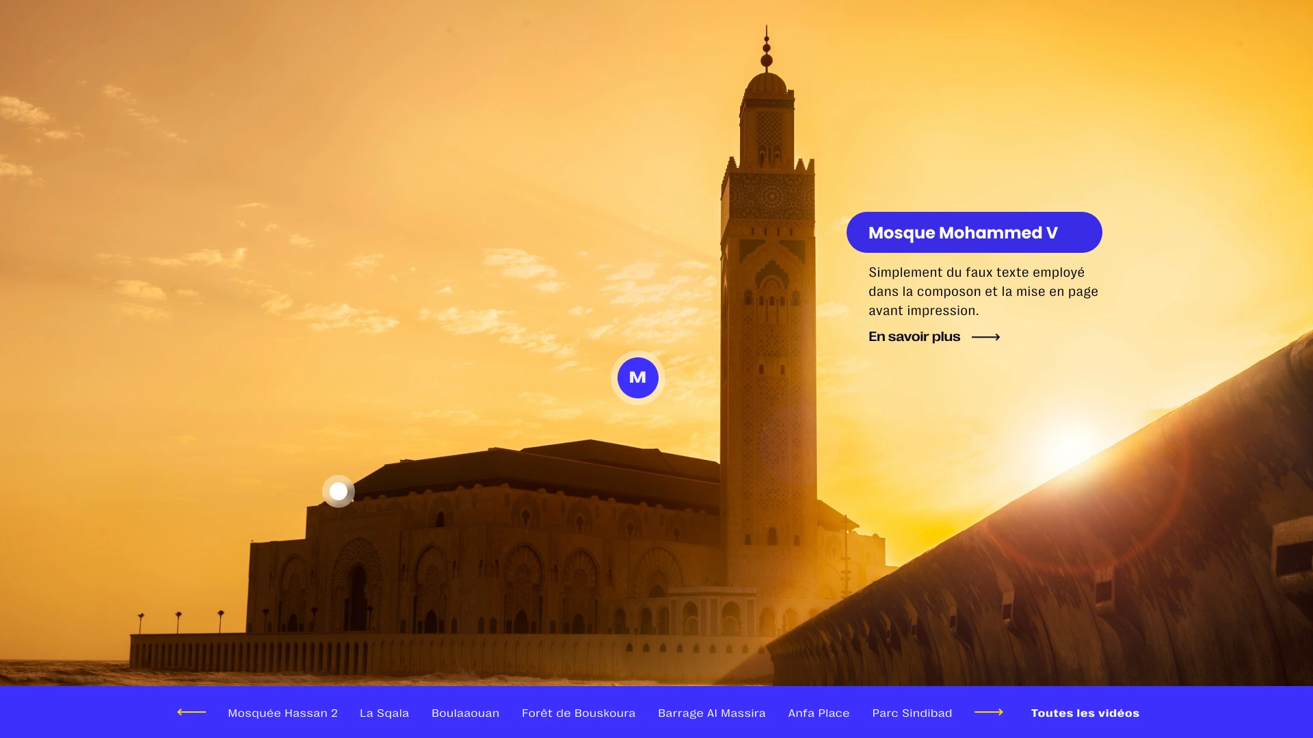Click the Simplement du faux texte paragraph
Image resolution: width=1313 pixels, height=738 pixels.
(983, 291)
